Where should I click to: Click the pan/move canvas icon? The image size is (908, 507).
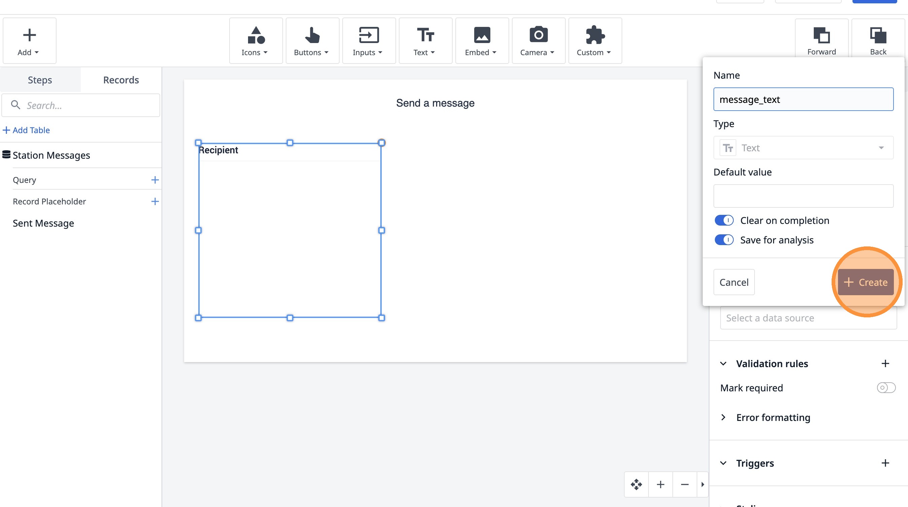tap(636, 484)
